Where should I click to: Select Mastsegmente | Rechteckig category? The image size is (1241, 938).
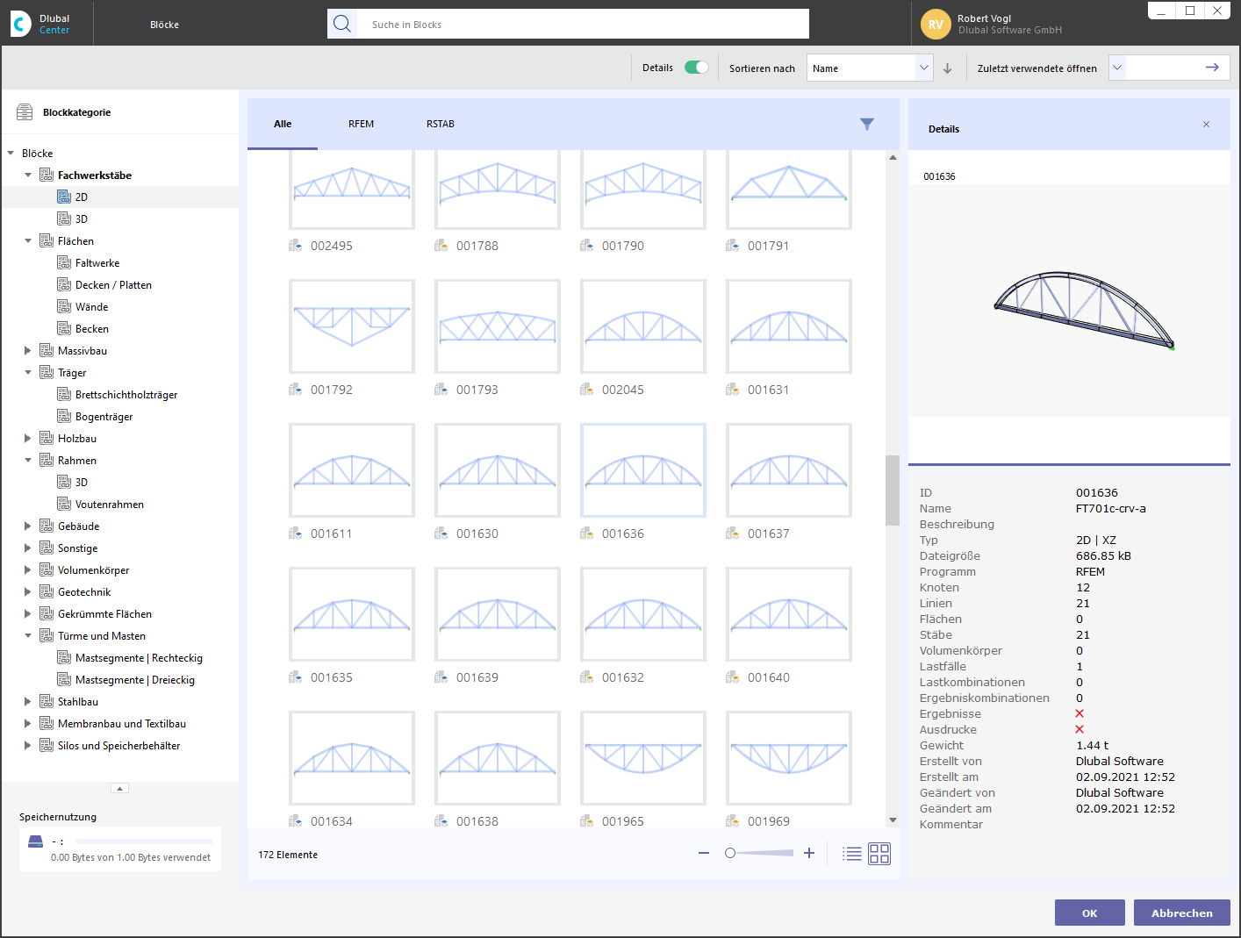point(139,658)
